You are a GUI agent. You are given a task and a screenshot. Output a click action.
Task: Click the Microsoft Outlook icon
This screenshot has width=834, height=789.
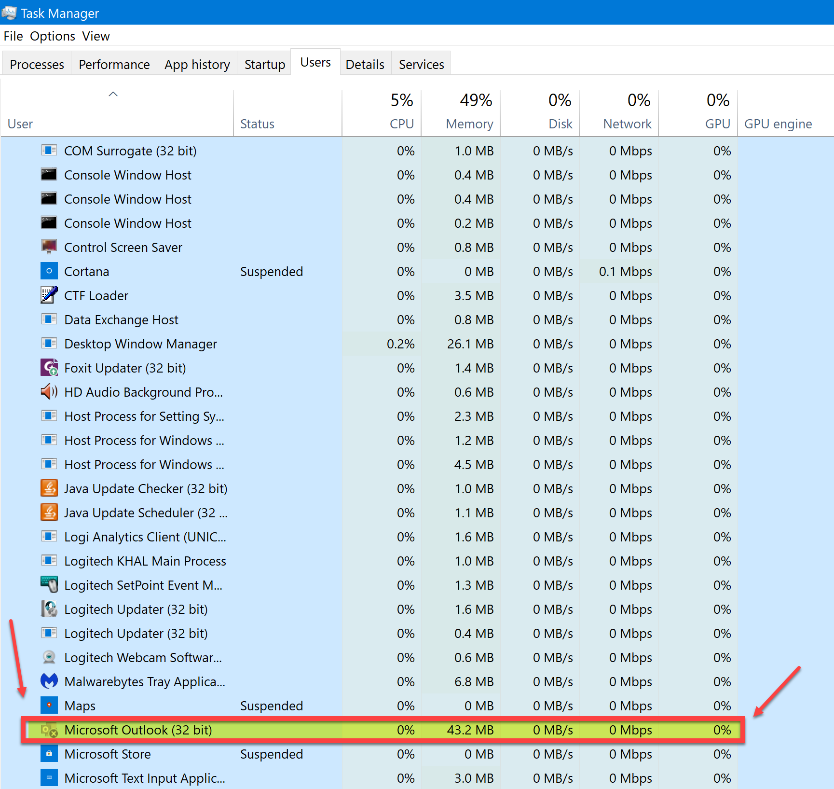point(49,730)
